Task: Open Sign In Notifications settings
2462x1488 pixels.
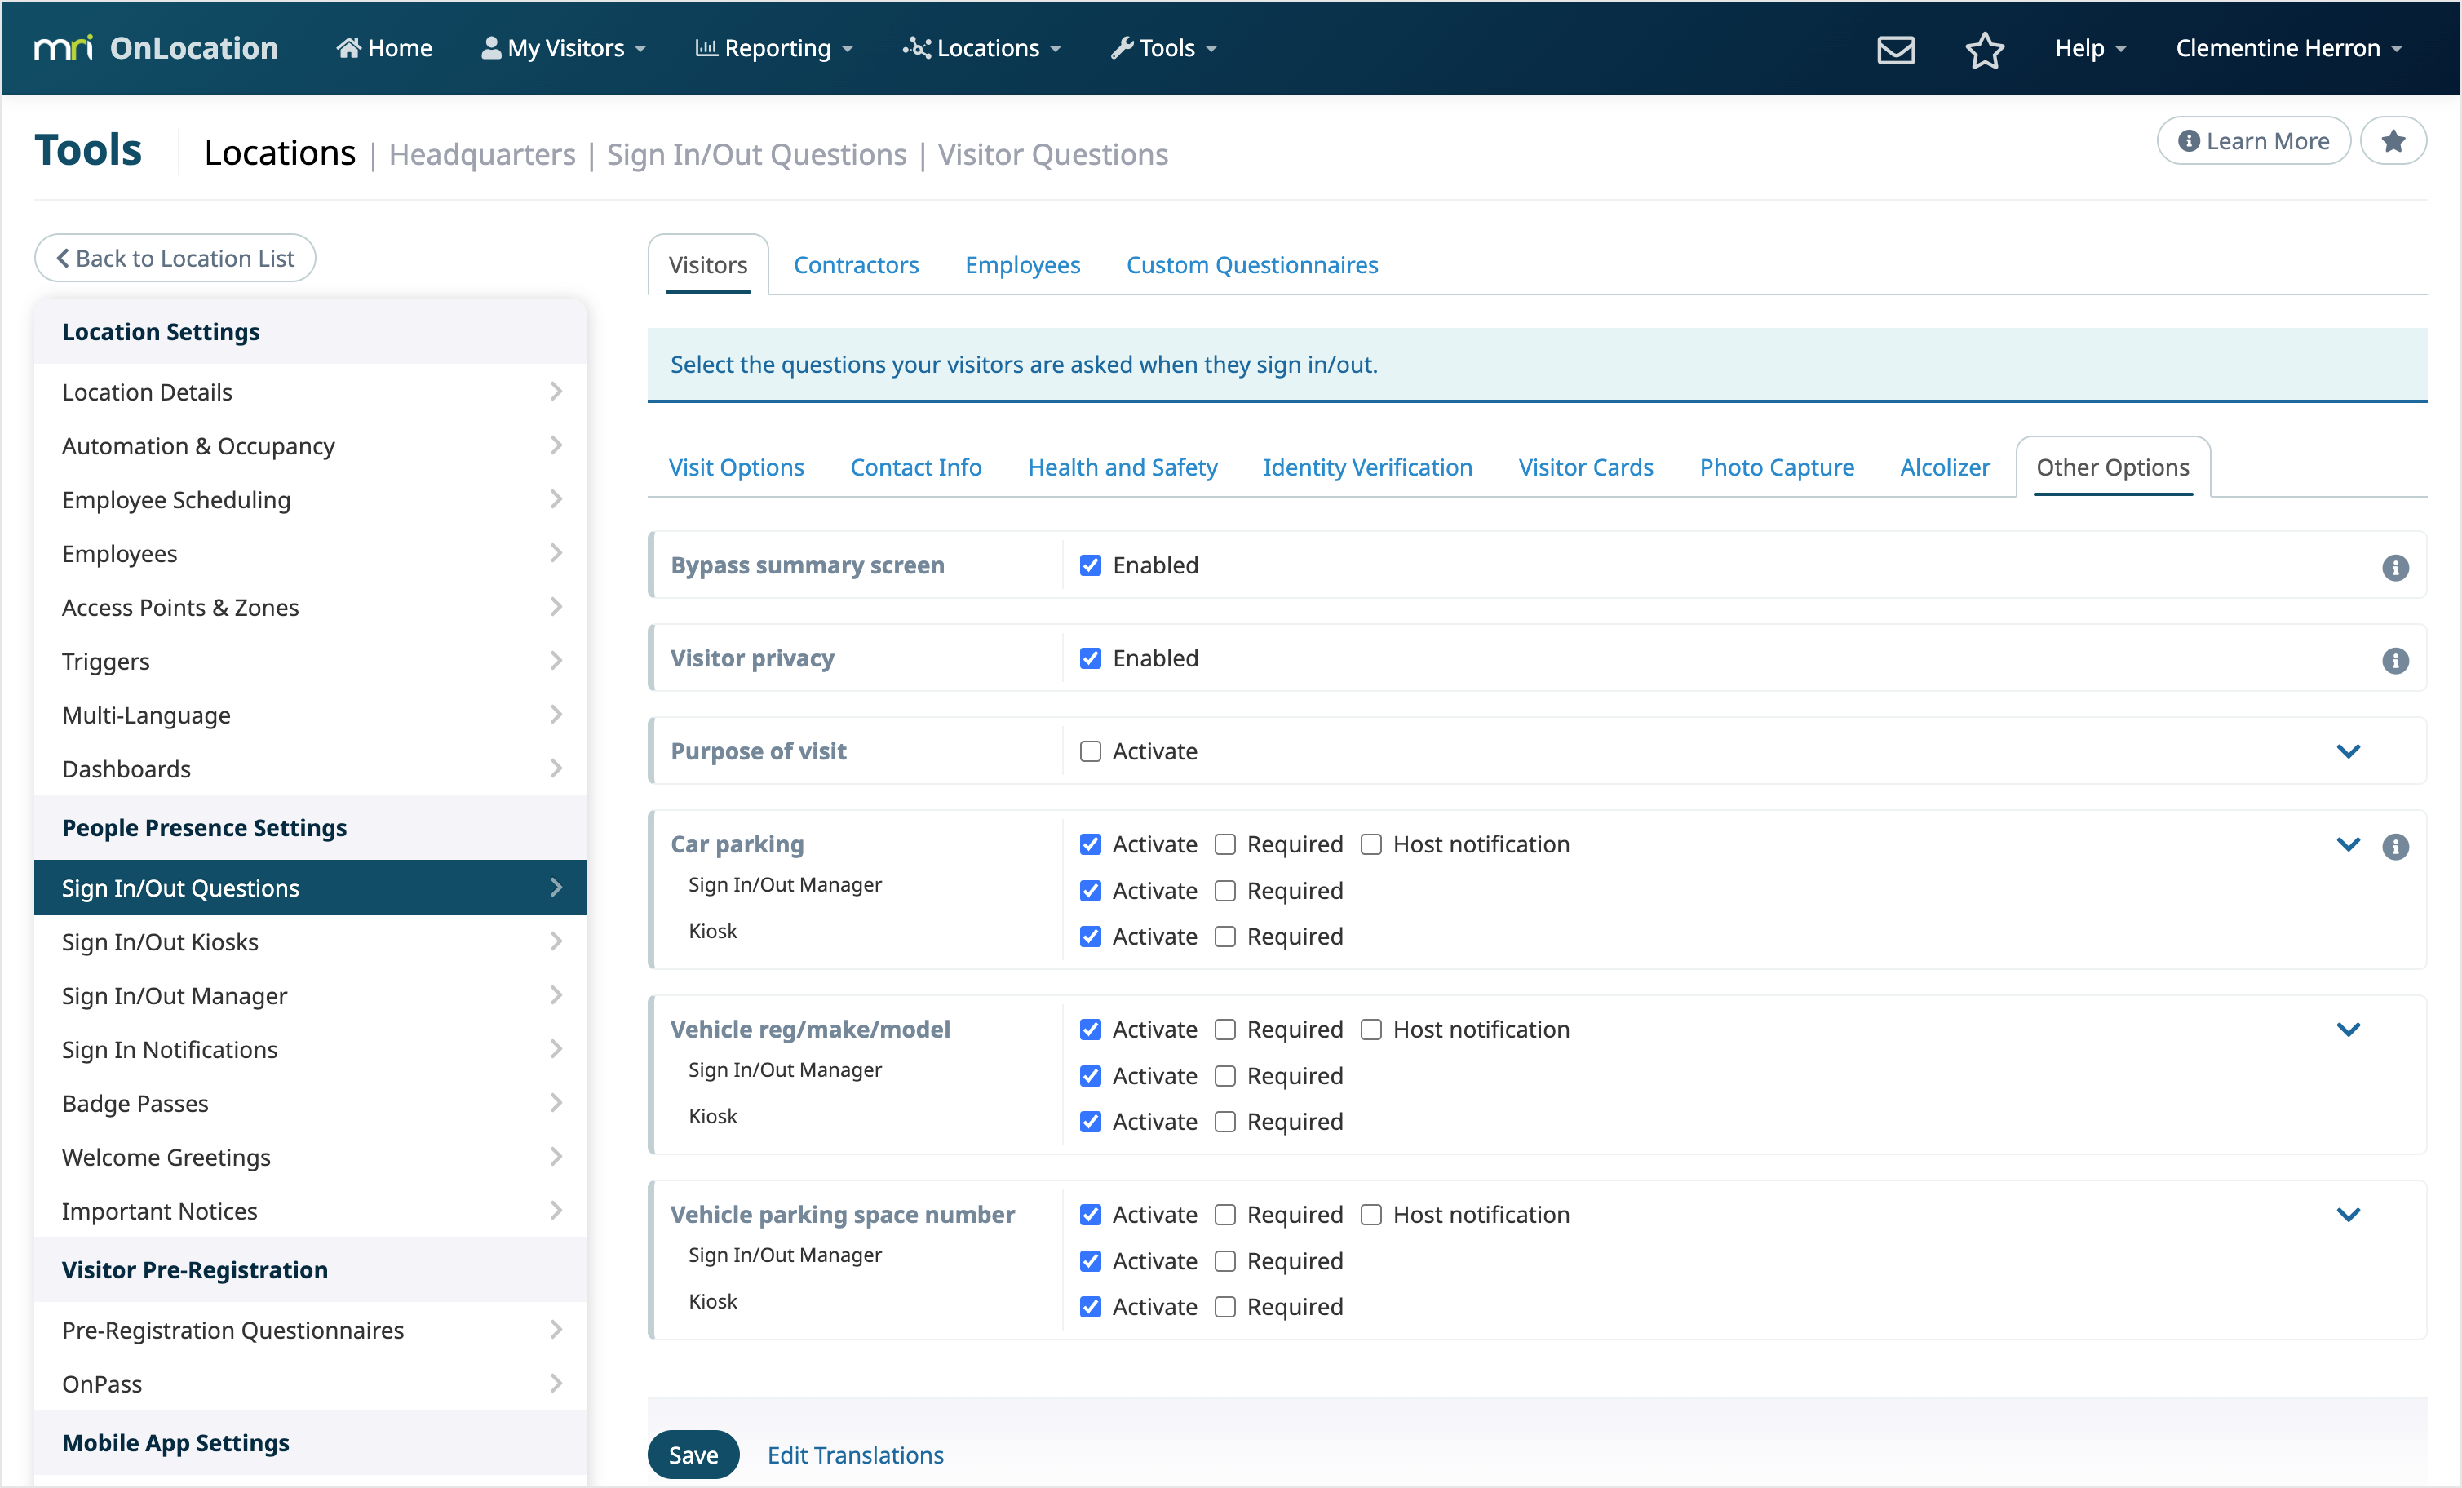Action: pyautogui.click(x=310, y=1049)
